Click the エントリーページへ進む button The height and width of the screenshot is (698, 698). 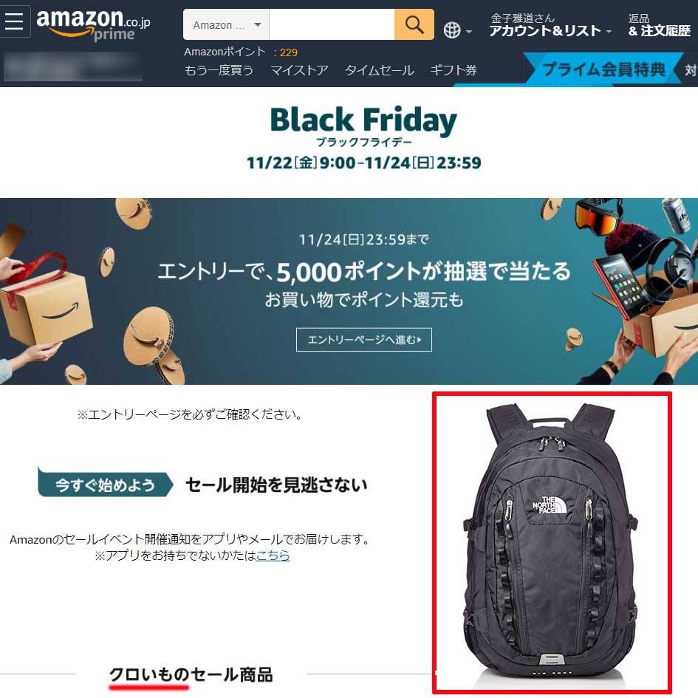(364, 340)
